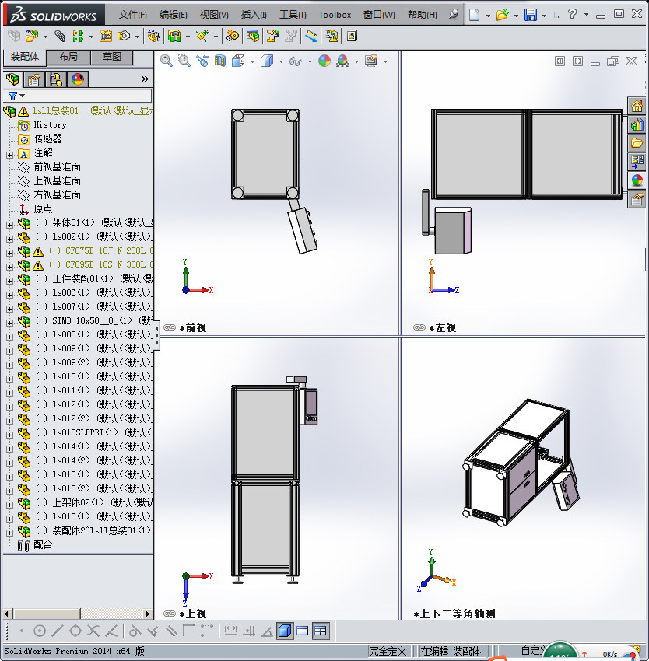Open the Display Style dropdown arrow
649x661 pixels.
(281, 62)
